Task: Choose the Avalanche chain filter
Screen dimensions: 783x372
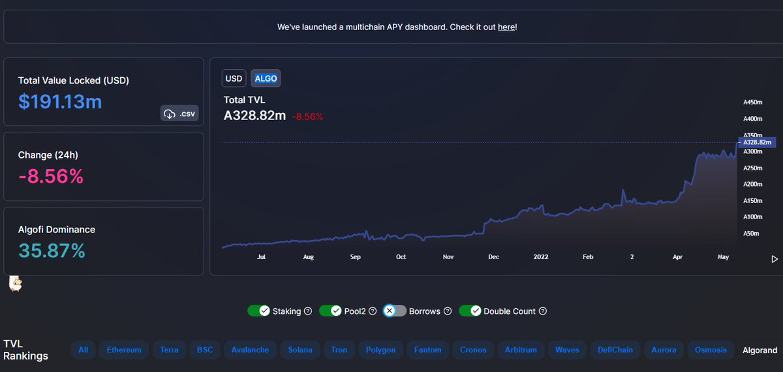Action: click(x=250, y=350)
